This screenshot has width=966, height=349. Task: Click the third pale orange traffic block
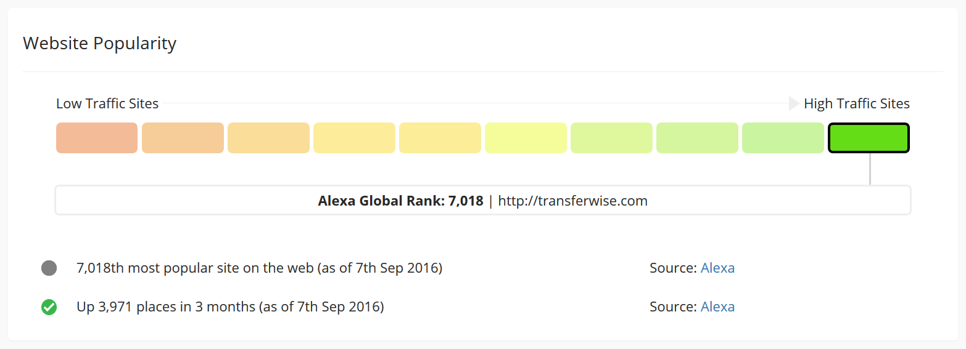(268, 138)
